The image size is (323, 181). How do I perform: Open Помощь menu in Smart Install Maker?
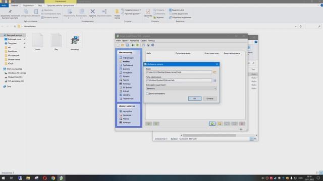coord(151,41)
